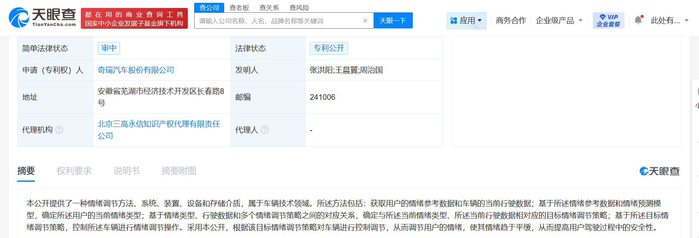Select the 查关系 search tab
Viewport: 699px width, 238px height.
[x=269, y=8]
